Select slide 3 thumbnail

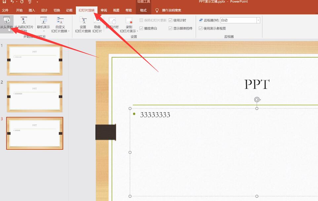tap(34, 133)
